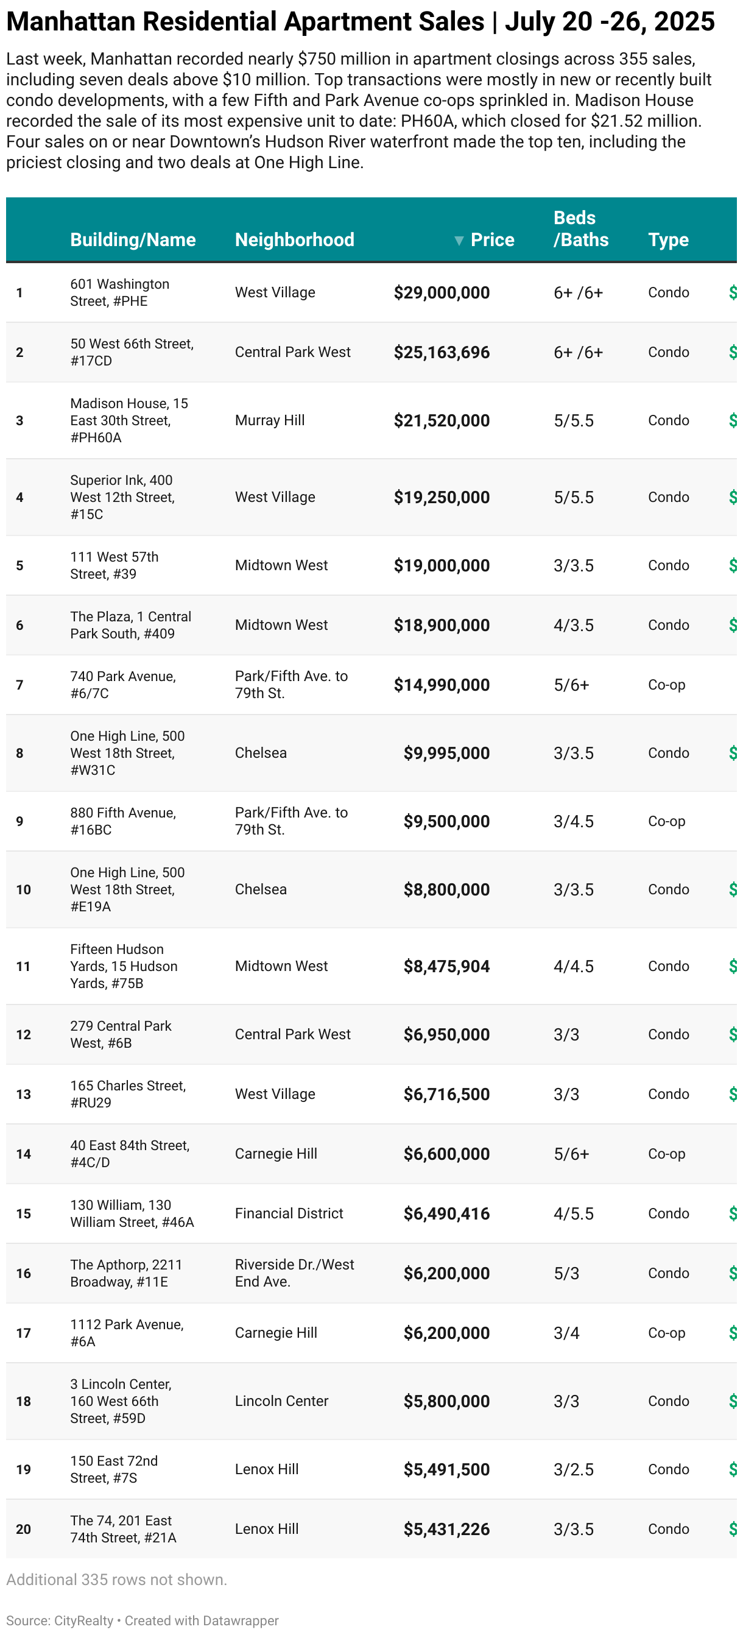
Task: Sort table by Building/Name column
Action: [133, 240]
